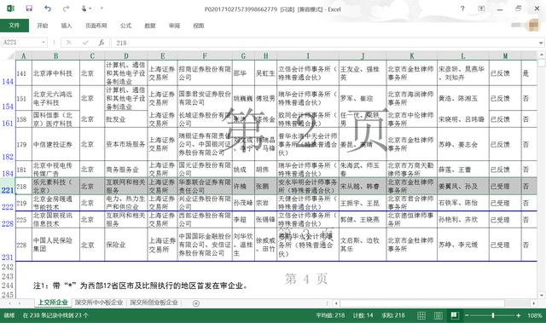Adjust the zoom slider handle
The height and width of the screenshot is (323, 546).
tap(493, 315)
